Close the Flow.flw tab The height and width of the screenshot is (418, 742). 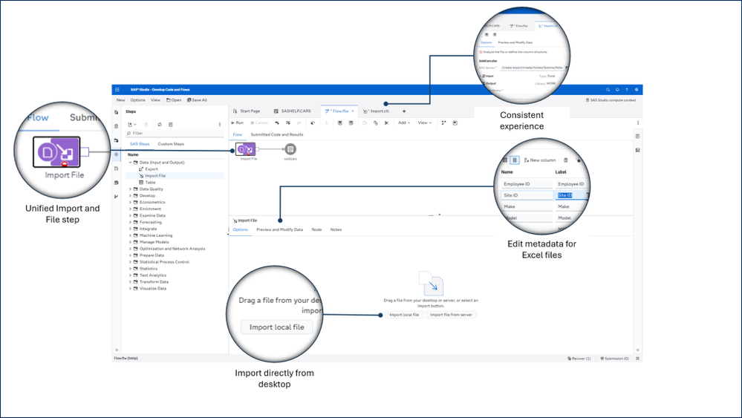point(353,111)
